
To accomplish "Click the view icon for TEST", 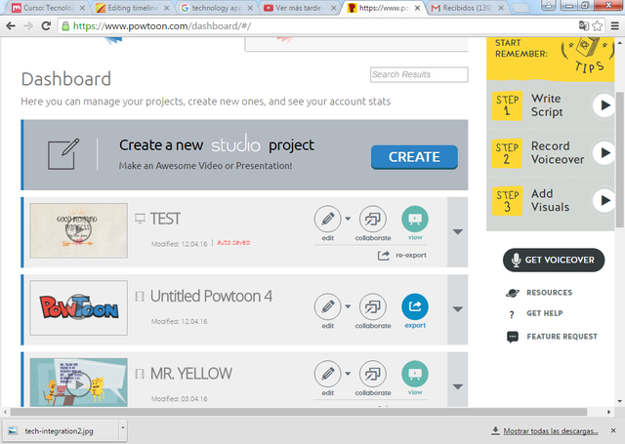I will tap(415, 219).
